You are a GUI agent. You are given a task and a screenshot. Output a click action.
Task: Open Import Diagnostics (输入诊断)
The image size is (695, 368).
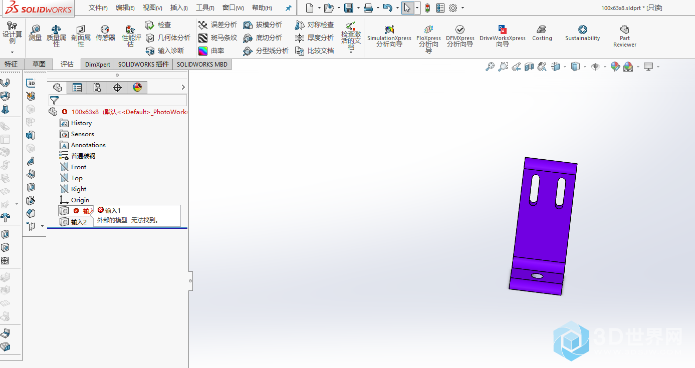(x=164, y=51)
